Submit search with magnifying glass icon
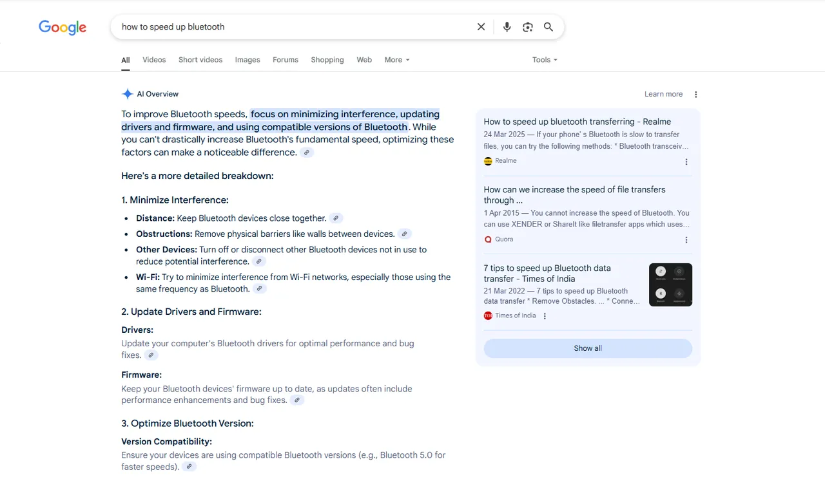Viewport: 825px width, 477px height. pyautogui.click(x=548, y=27)
